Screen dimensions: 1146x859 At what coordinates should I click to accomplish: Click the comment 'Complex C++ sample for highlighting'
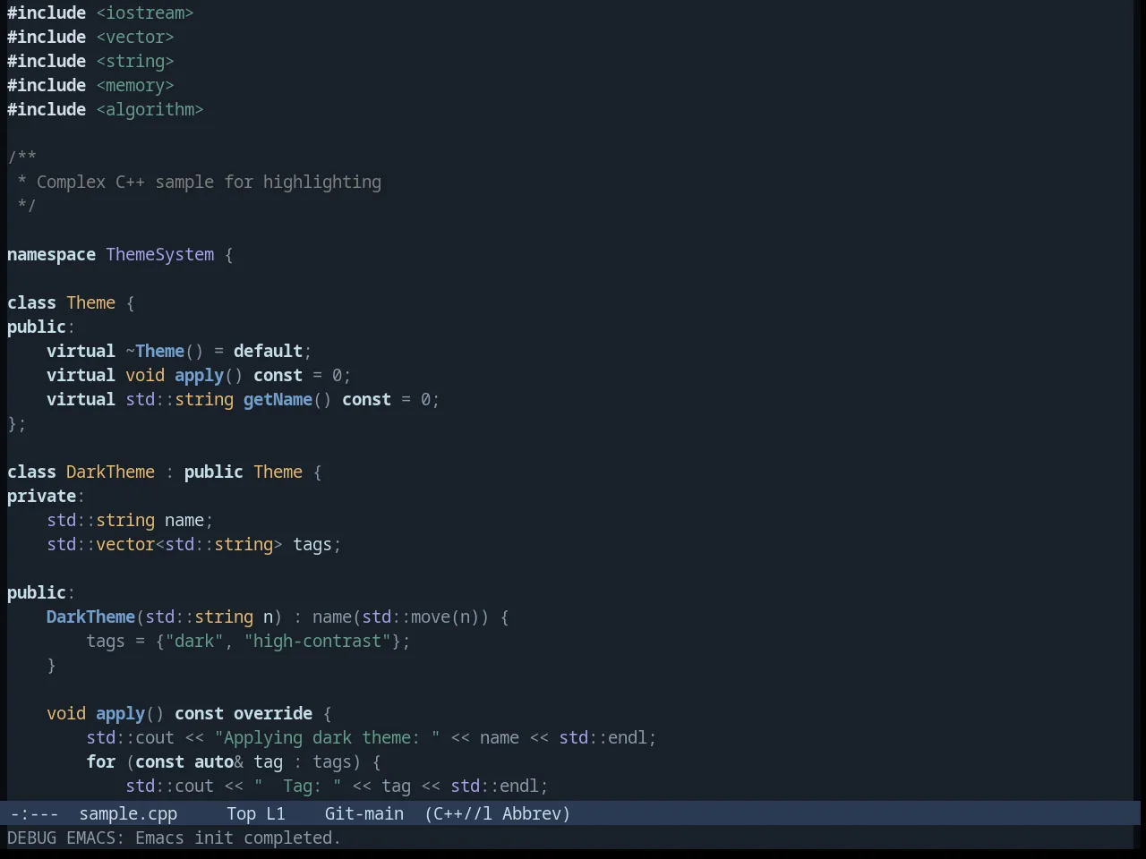coord(209,182)
